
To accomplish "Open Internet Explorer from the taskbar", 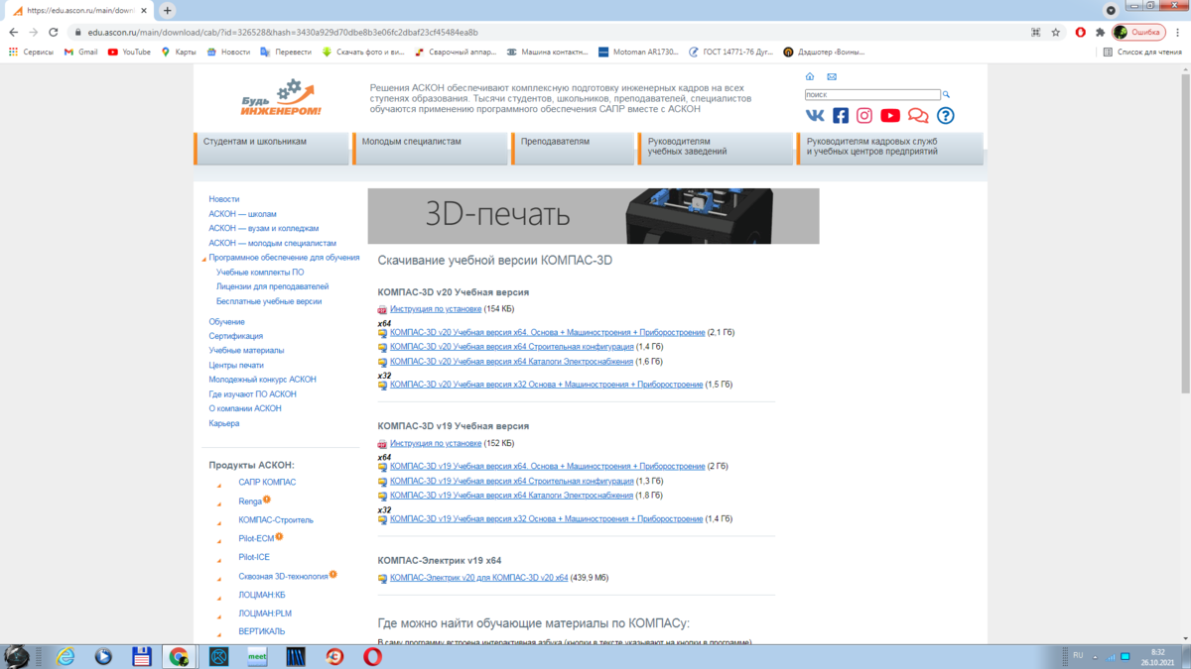I will [x=66, y=656].
